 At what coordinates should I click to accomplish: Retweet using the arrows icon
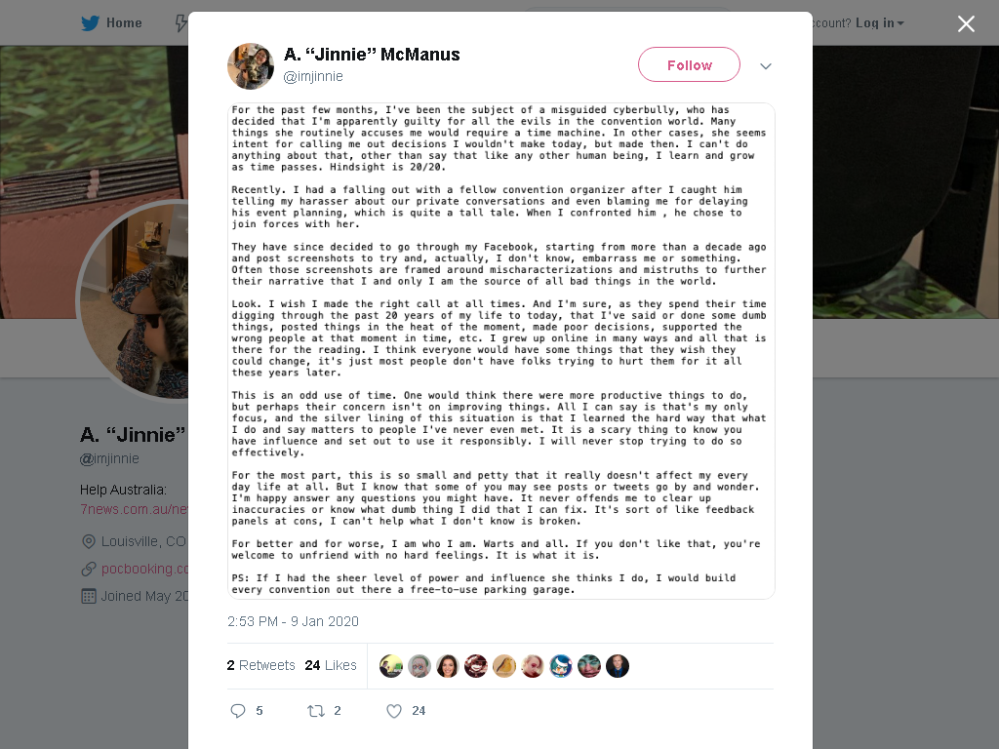[316, 711]
